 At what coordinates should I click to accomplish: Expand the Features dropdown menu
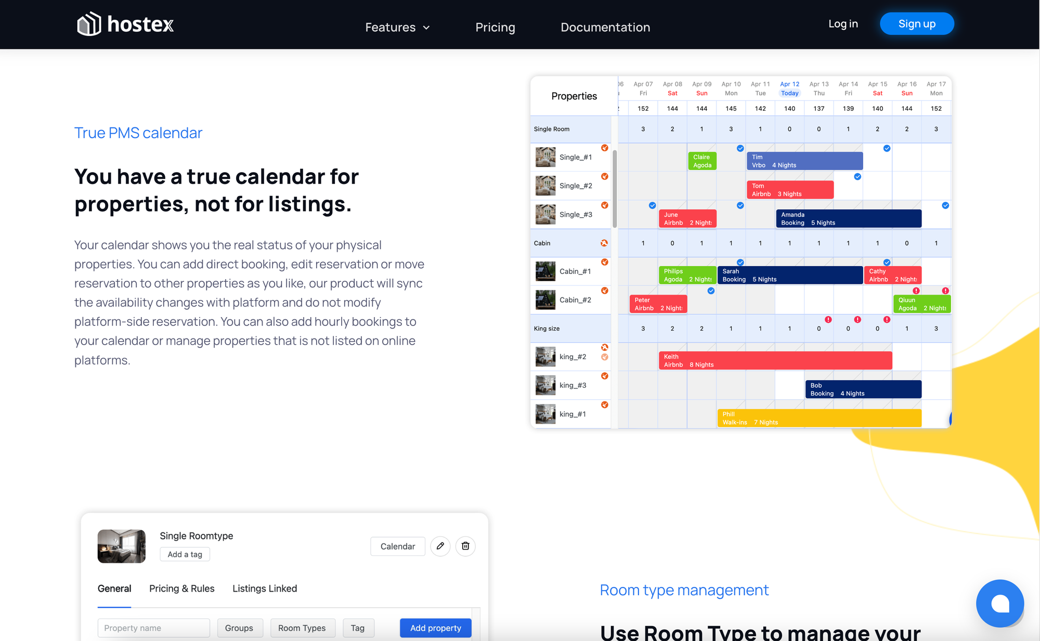coord(397,27)
